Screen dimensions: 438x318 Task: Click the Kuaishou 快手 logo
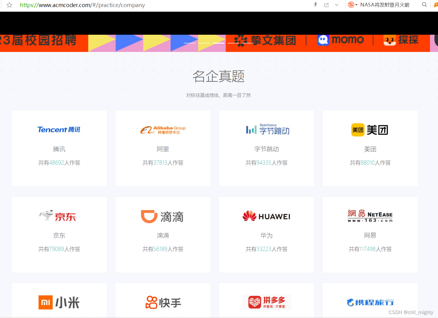[x=163, y=302]
